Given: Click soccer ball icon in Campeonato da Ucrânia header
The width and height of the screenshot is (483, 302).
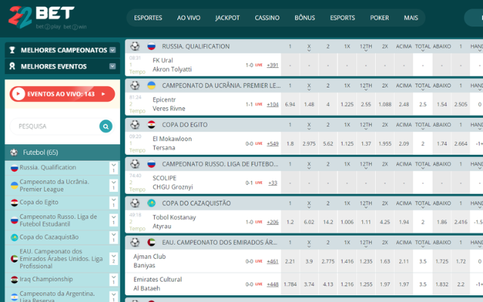Looking at the screenshot, I should click(134, 85).
